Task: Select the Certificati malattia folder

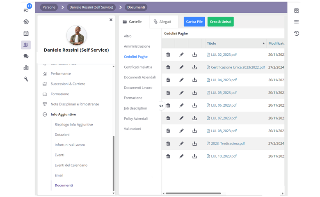Action: tap(138, 67)
